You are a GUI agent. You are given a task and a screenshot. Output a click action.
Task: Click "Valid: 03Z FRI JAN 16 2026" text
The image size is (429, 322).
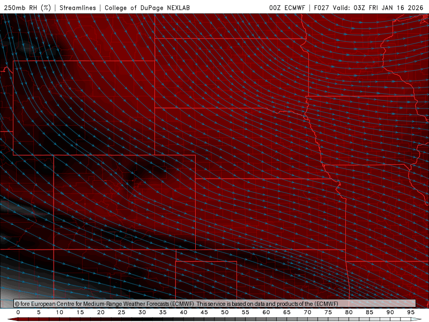pos(378,8)
